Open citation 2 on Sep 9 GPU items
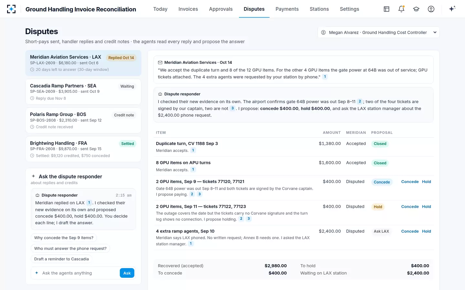 (x=192, y=194)
